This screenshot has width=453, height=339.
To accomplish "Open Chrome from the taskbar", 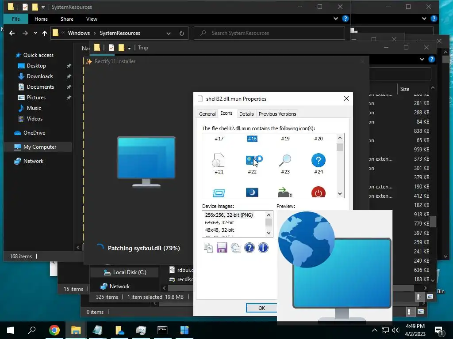I will point(54,330).
